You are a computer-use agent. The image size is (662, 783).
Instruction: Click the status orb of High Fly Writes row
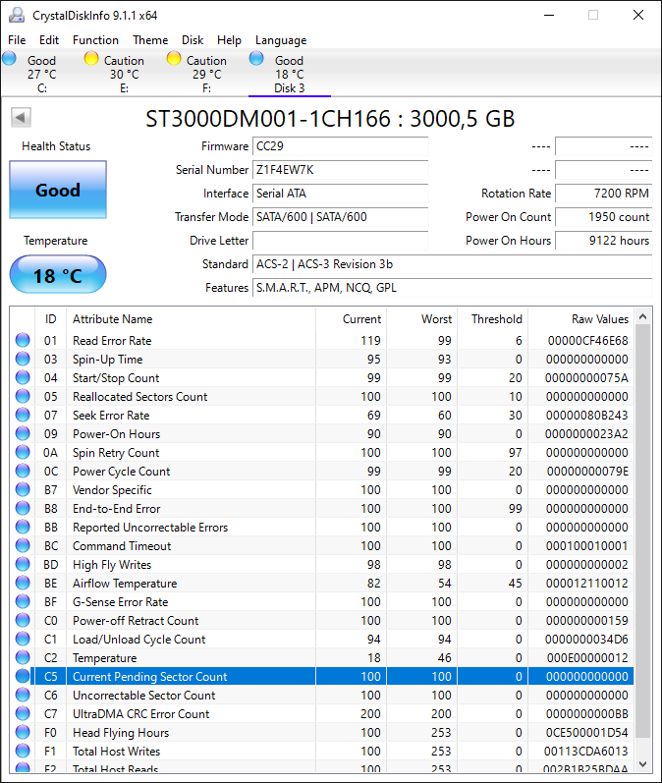coord(23,564)
